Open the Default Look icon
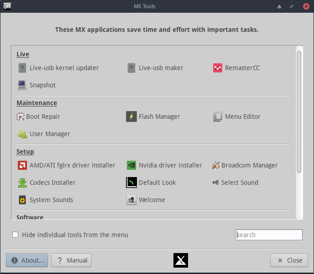The width and height of the screenshot is (314, 274). tap(131, 183)
